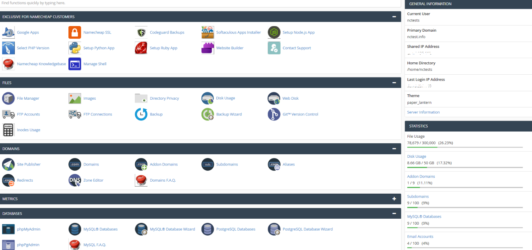532x250 pixels.
Task: Open the Disk Usage statistics link
Action: pyautogui.click(x=417, y=156)
